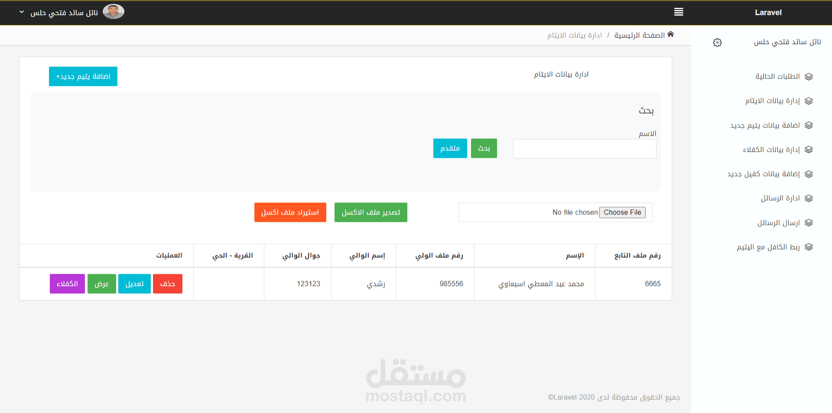The image size is (832, 413).
Task: Click اضافة يتيم جديد+ button
Action: coord(83,76)
